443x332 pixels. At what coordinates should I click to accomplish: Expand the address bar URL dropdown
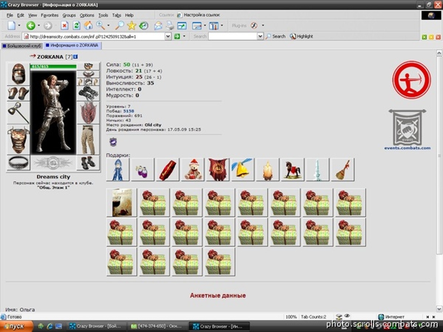click(x=168, y=36)
